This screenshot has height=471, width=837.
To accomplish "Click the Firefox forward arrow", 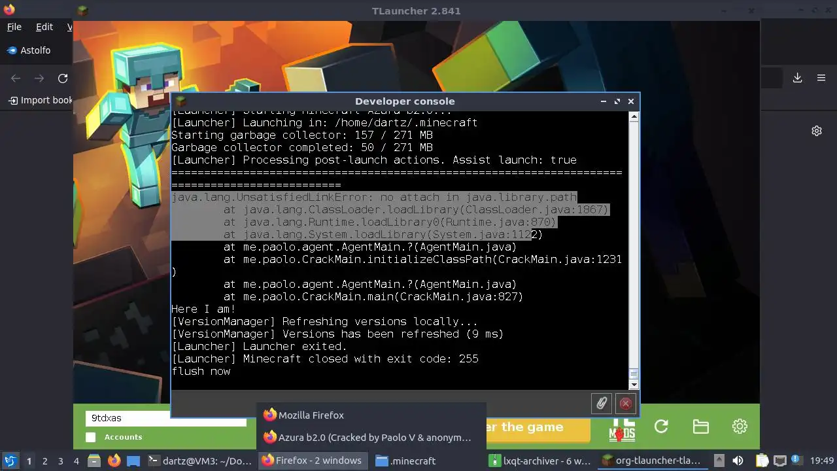I will tap(39, 78).
